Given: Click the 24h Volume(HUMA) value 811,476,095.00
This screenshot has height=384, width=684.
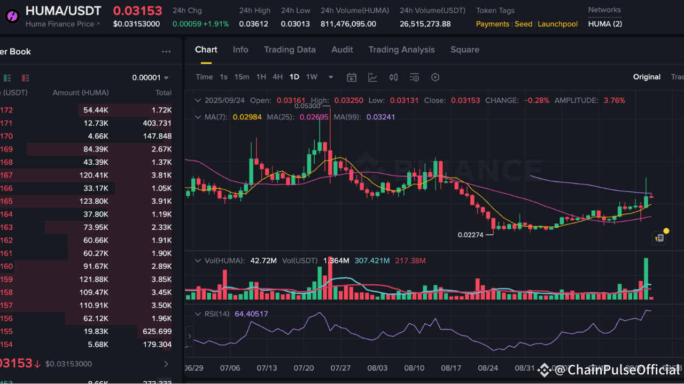Looking at the screenshot, I should [x=348, y=24].
